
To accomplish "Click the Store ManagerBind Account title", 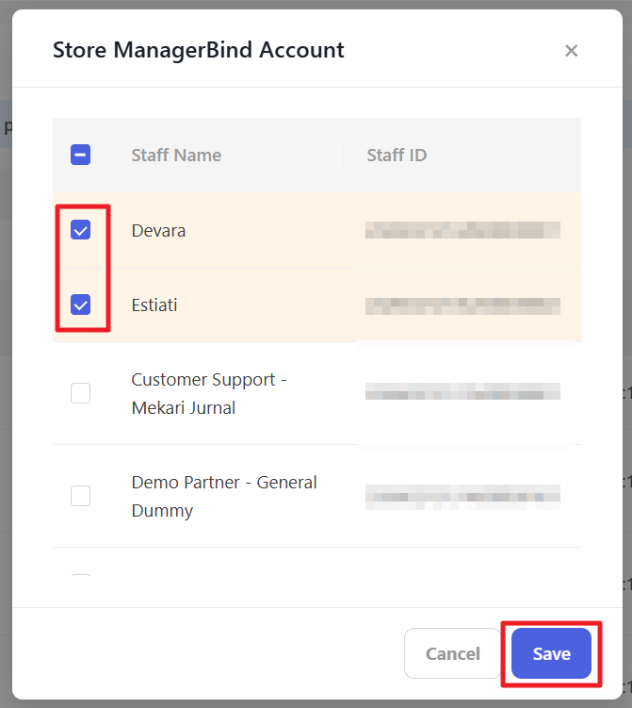I will [199, 50].
